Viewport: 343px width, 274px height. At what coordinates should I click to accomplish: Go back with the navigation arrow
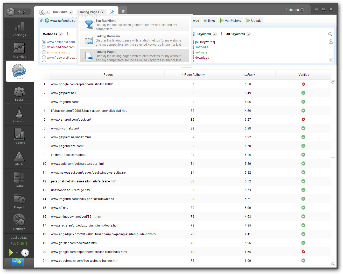tap(42, 12)
